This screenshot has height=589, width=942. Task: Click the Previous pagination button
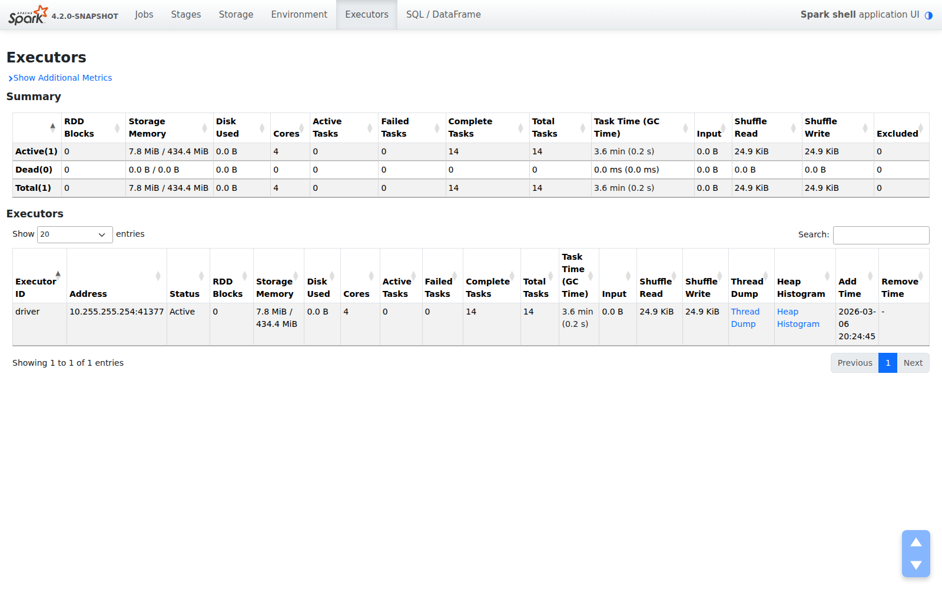(x=854, y=363)
